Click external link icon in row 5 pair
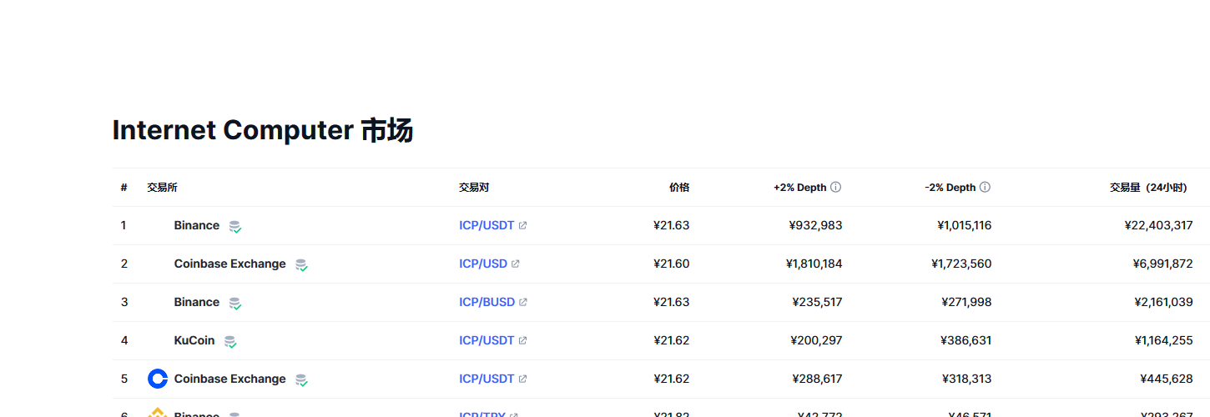This screenshot has width=1210, height=417. click(x=522, y=379)
